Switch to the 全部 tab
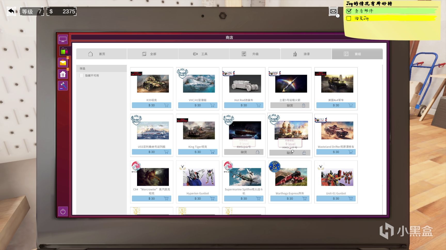 (x=153, y=54)
